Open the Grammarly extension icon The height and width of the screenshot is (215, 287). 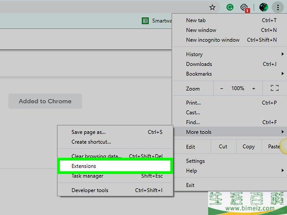230,7
